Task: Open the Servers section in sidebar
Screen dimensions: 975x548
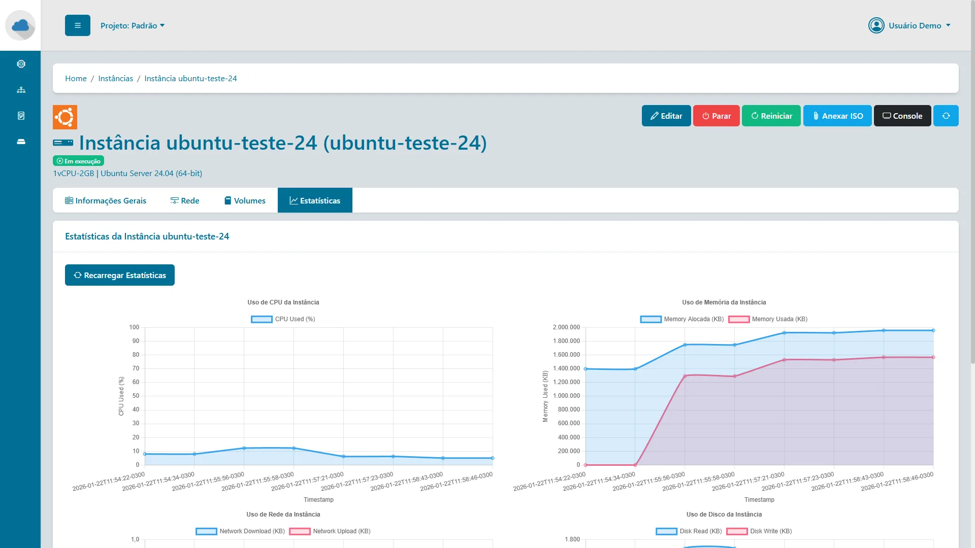Action: (21, 142)
